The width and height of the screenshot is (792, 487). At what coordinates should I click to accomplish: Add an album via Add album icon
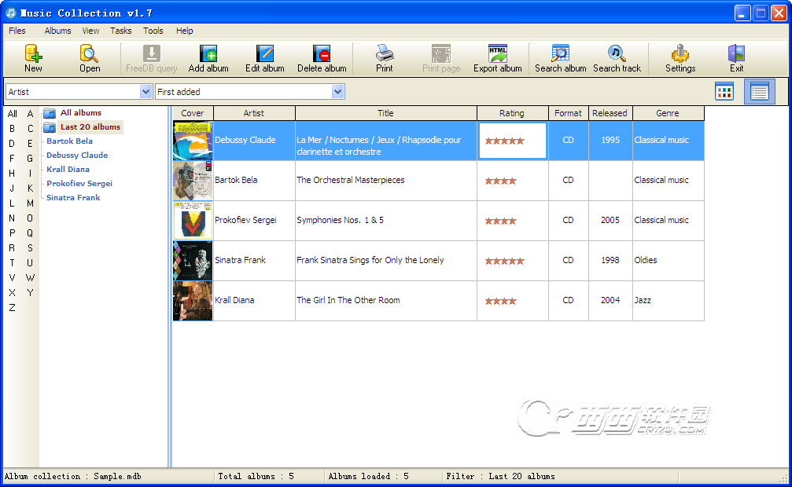click(x=208, y=53)
